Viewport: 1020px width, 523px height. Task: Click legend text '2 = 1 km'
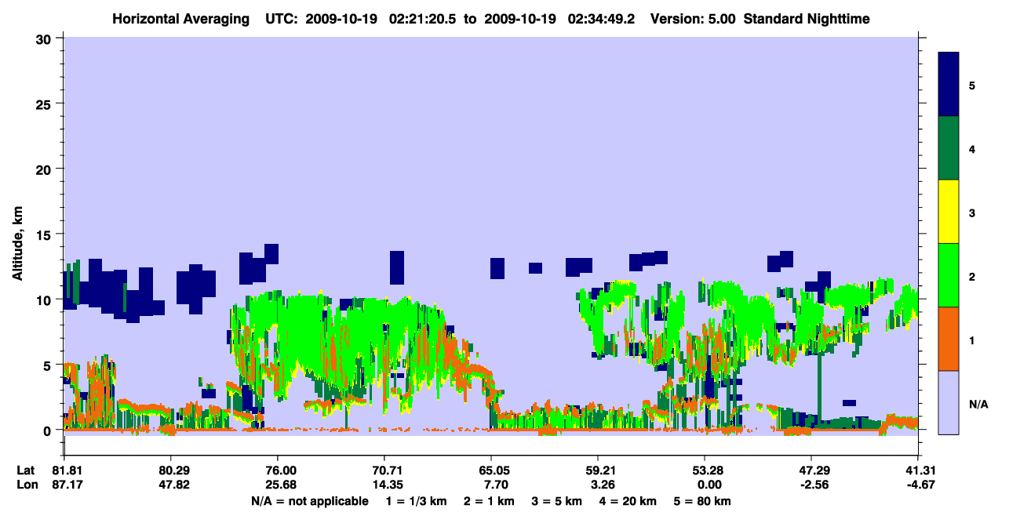(x=489, y=501)
